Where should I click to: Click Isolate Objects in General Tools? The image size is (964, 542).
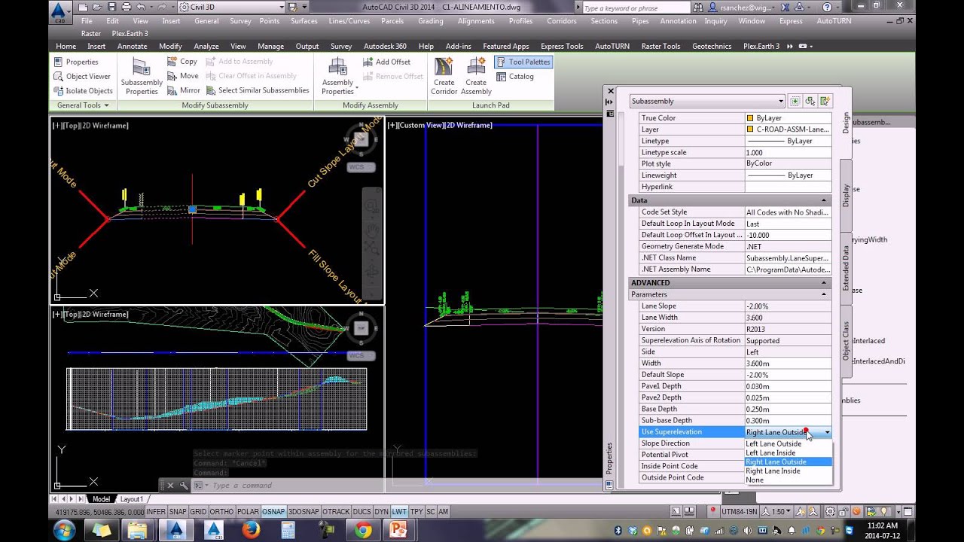click(83, 90)
